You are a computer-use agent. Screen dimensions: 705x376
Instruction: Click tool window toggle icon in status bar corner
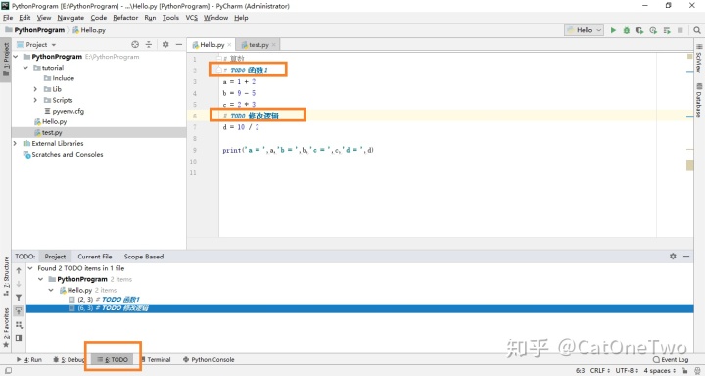(x=8, y=371)
